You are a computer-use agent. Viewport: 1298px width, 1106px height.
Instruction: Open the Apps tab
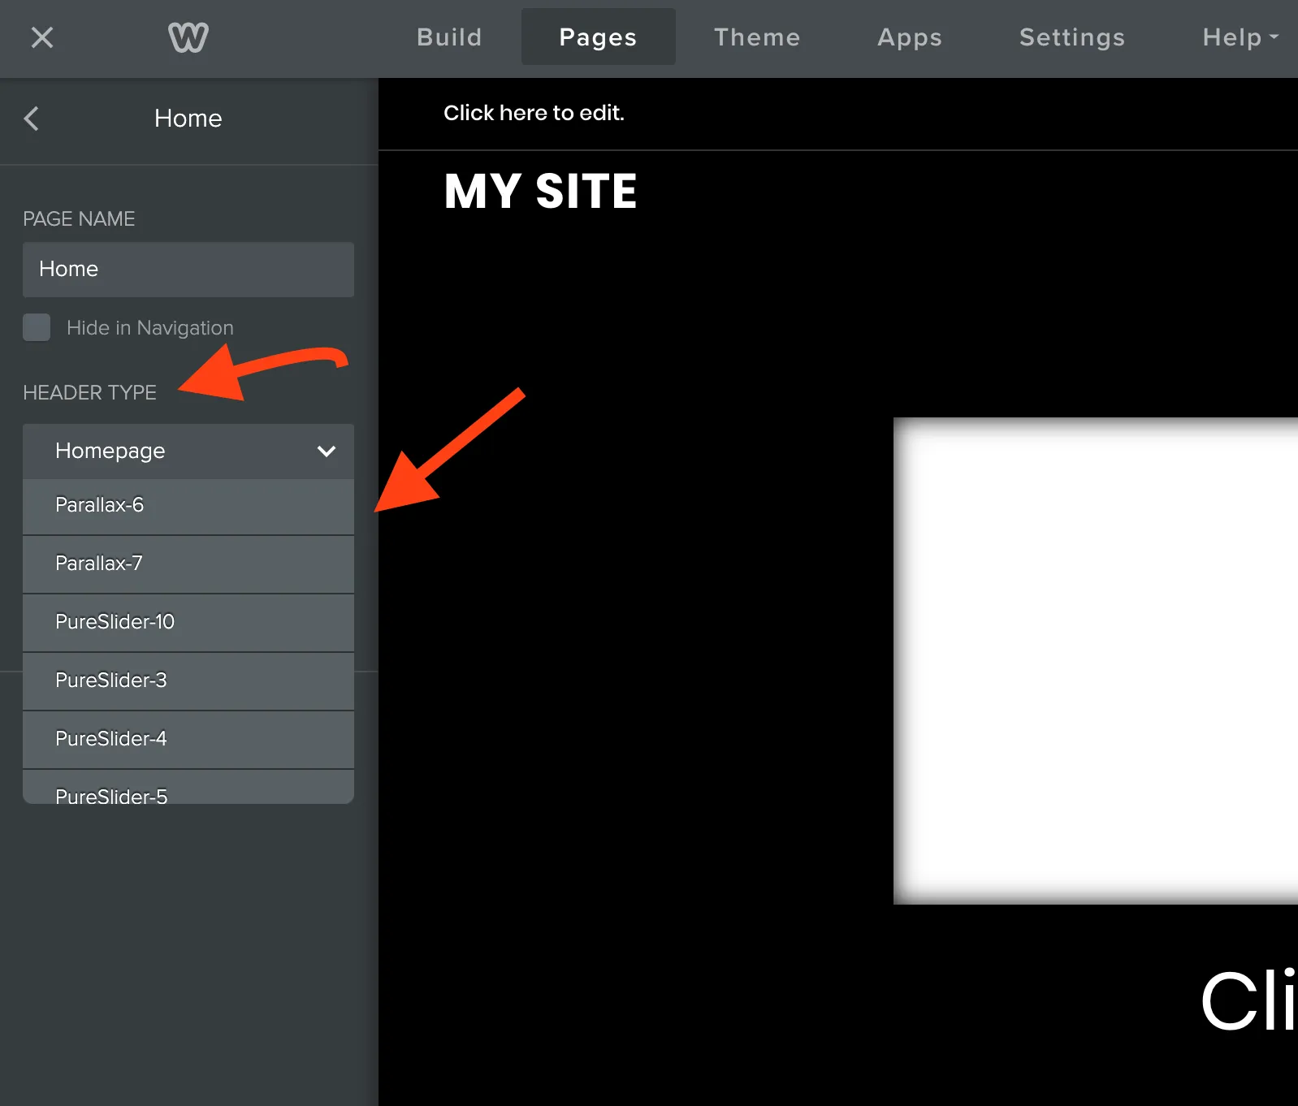point(910,37)
